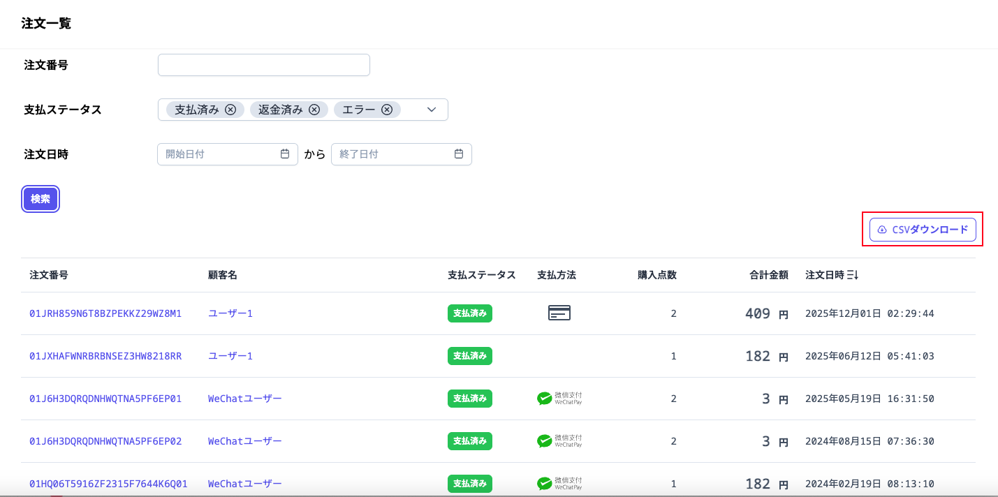Screen dimensions: 998x497
Task: Download orders with CSVダウンロード button
Action: (x=923, y=230)
